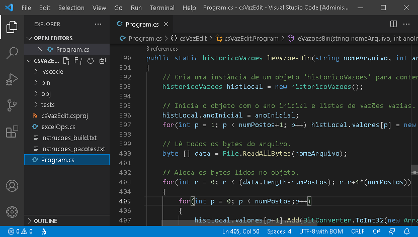Open the Help menu
This screenshot has height=237, width=418.
coord(189,8)
